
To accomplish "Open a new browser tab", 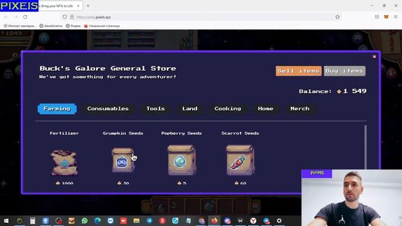I will 88,6.
